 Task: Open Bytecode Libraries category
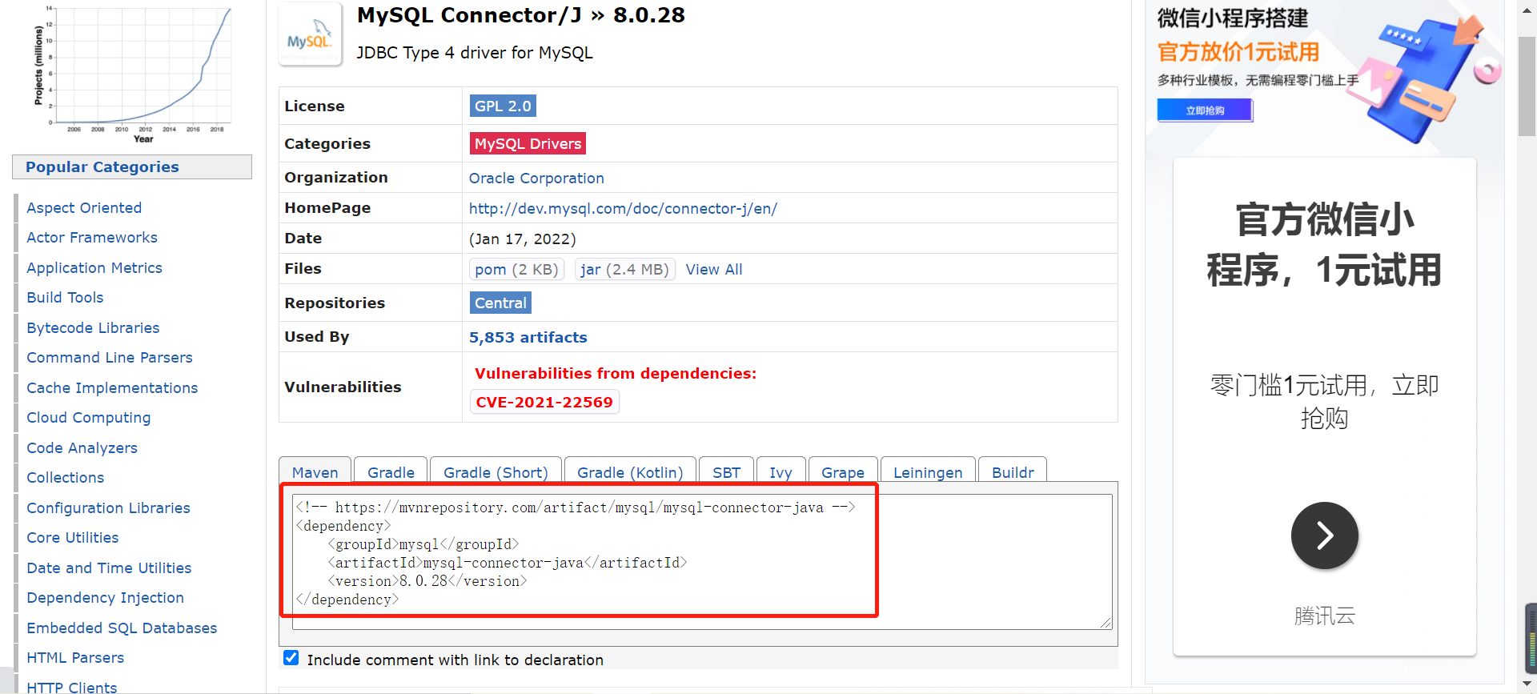(x=93, y=327)
